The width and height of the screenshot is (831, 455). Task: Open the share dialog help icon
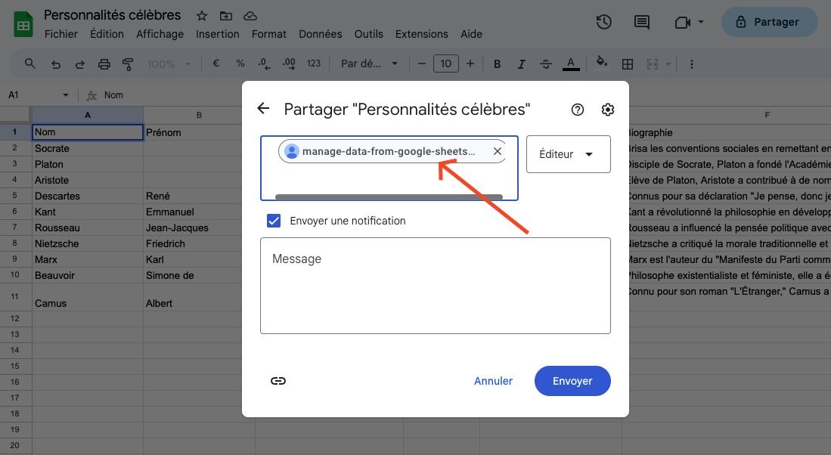click(578, 110)
